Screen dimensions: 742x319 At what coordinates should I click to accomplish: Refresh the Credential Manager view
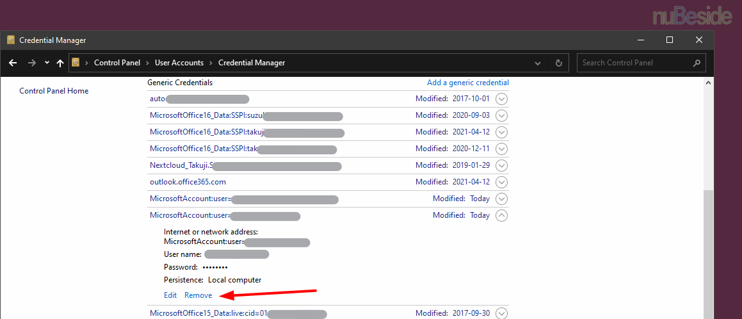pyautogui.click(x=558, y=63)
